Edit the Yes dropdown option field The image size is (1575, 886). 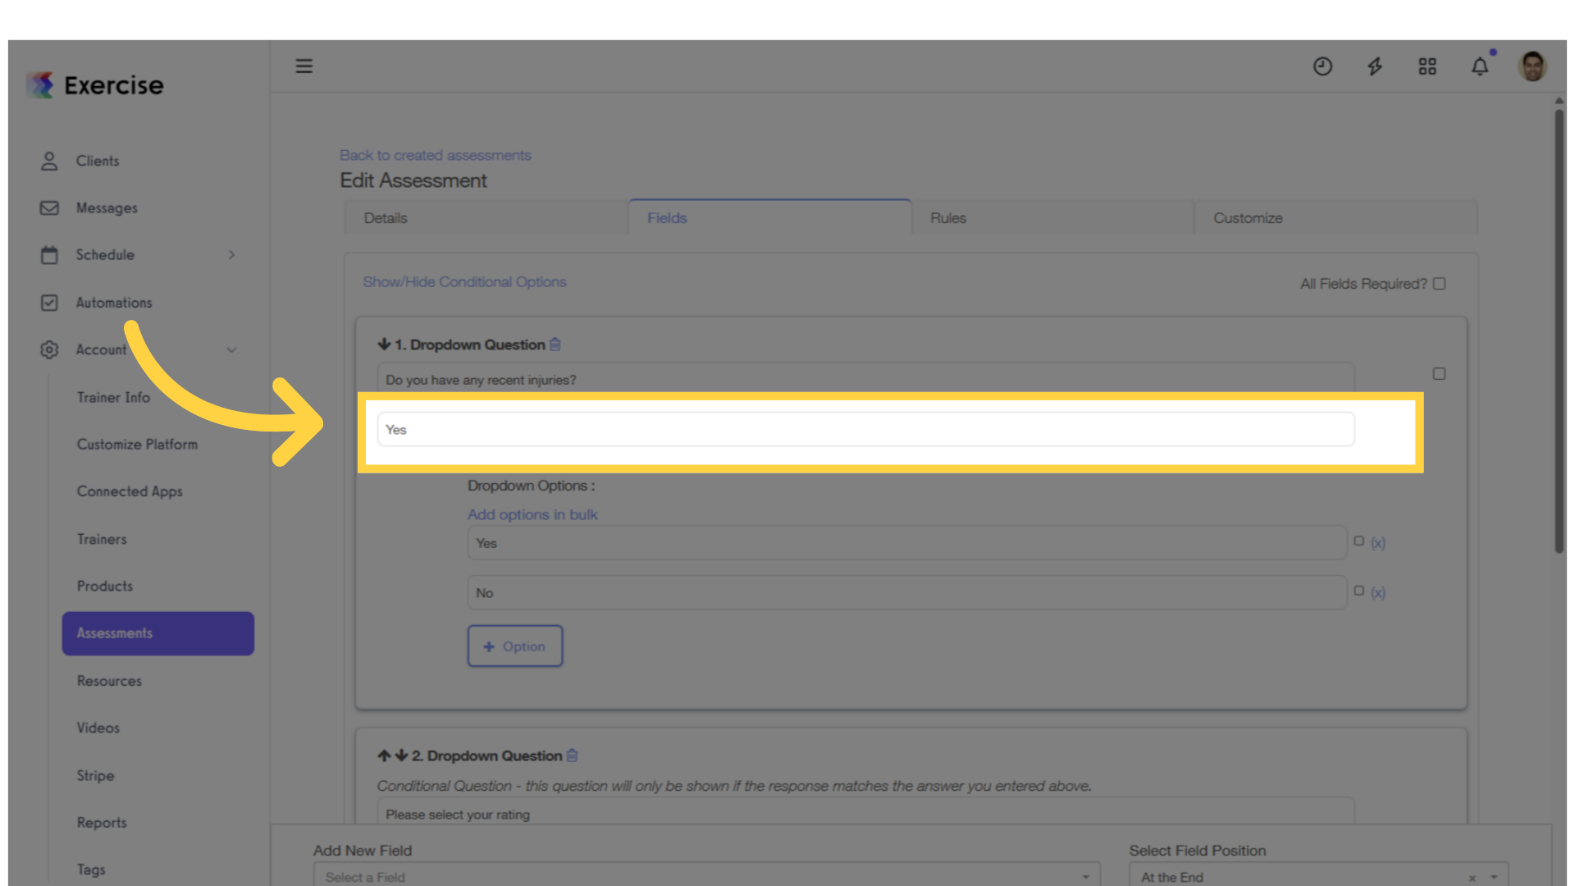pos(906,543)
